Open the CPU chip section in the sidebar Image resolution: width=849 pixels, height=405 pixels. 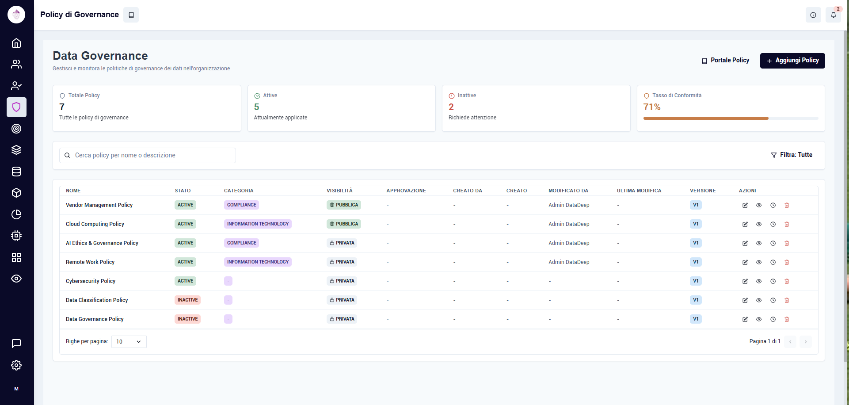pos(16,236)
